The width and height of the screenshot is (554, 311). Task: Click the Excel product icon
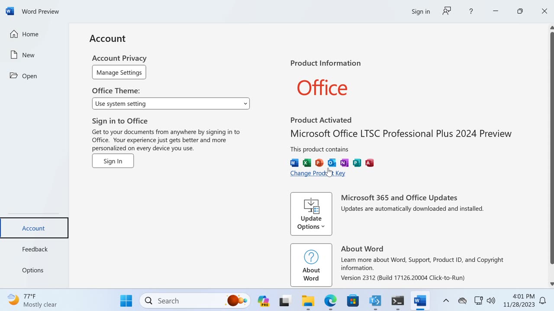307,163
